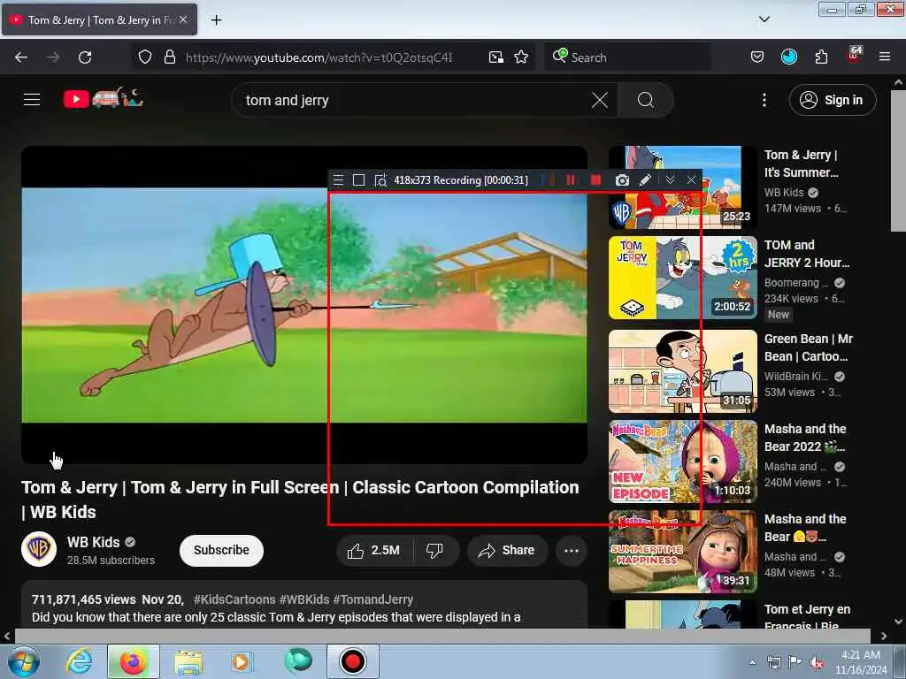Open the Masha and the Bear 2022 thumbnail
Screen dimensions: 906x679
coord(682,461)
